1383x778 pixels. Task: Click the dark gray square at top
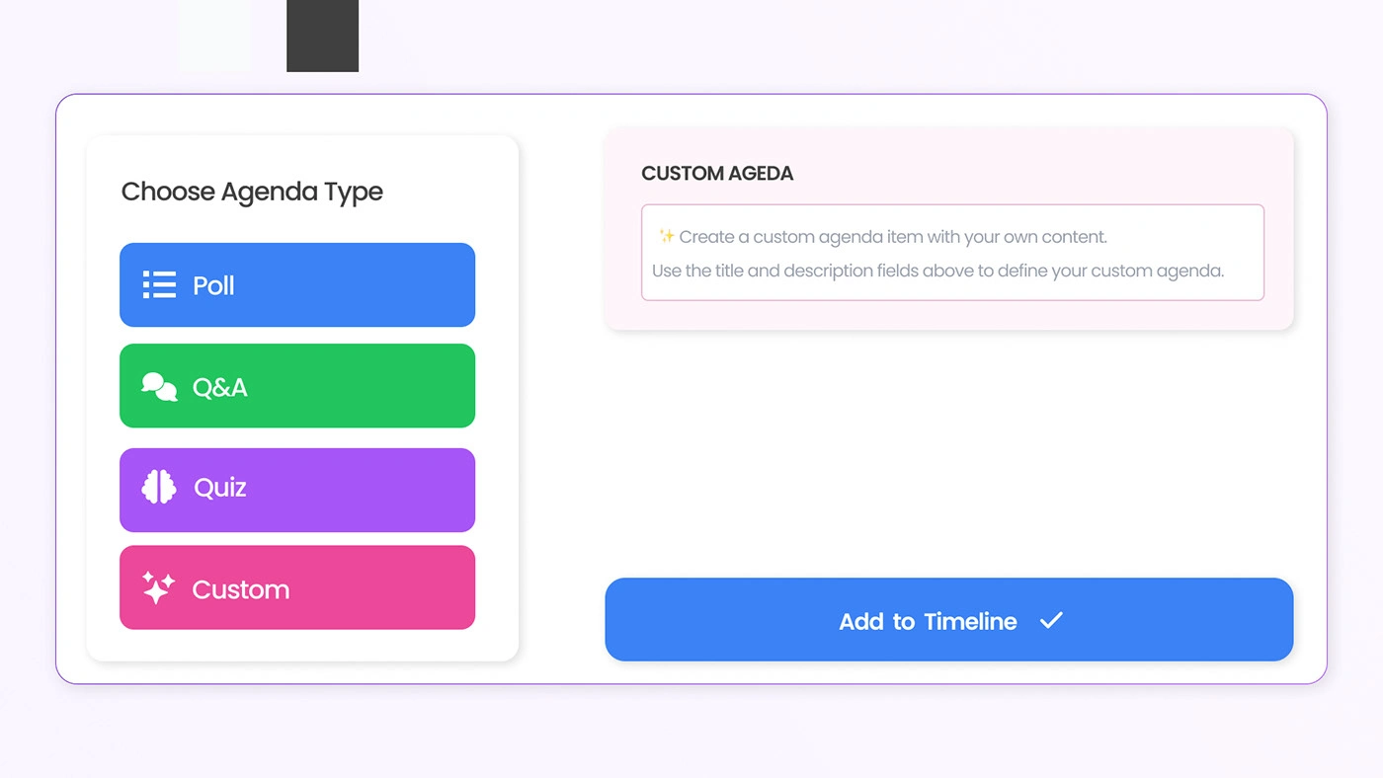[322, 36]
